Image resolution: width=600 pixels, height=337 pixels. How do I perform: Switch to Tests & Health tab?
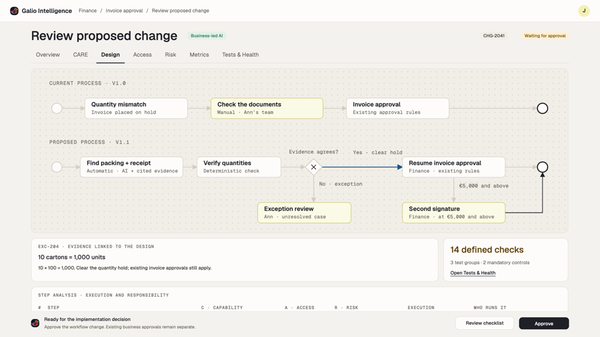(x=240, y=55)
